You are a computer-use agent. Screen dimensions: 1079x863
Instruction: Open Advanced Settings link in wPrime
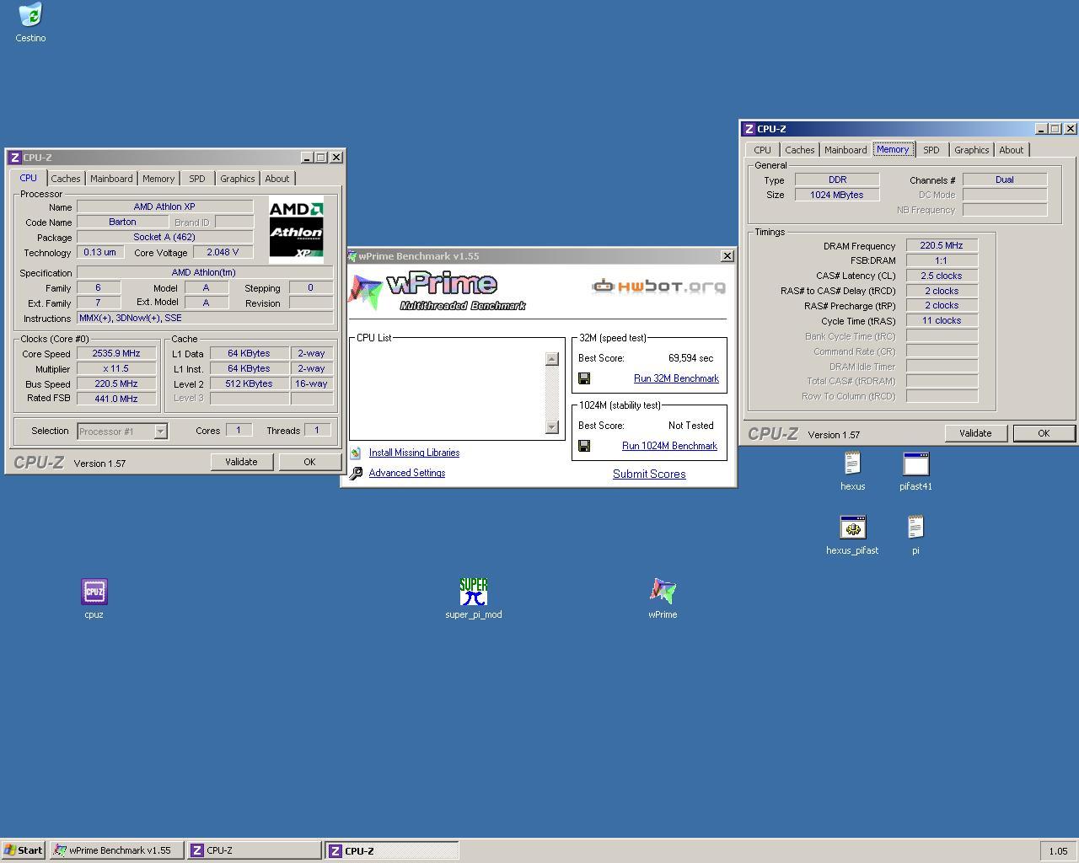[x=407, y=473]
